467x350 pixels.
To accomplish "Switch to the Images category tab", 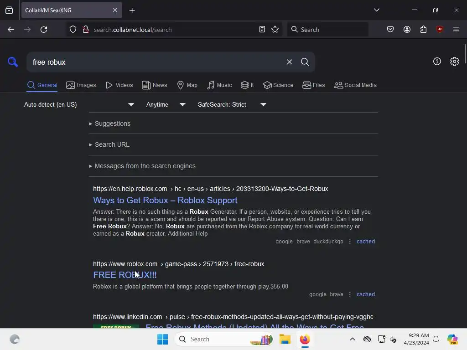I will pos(81,85).
